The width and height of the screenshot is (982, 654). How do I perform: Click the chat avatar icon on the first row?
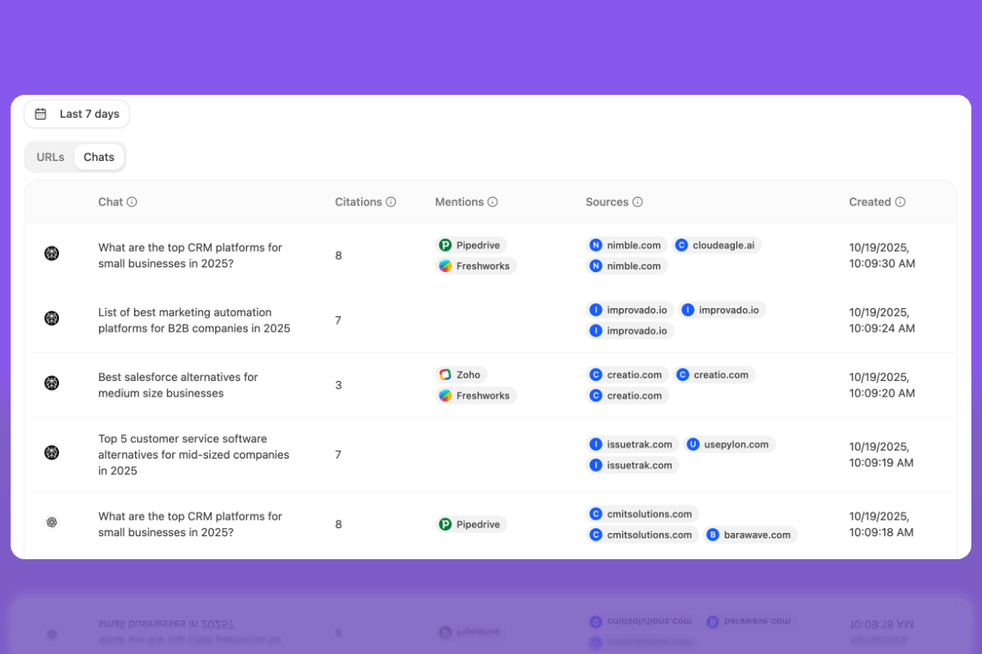pos(52,253)
